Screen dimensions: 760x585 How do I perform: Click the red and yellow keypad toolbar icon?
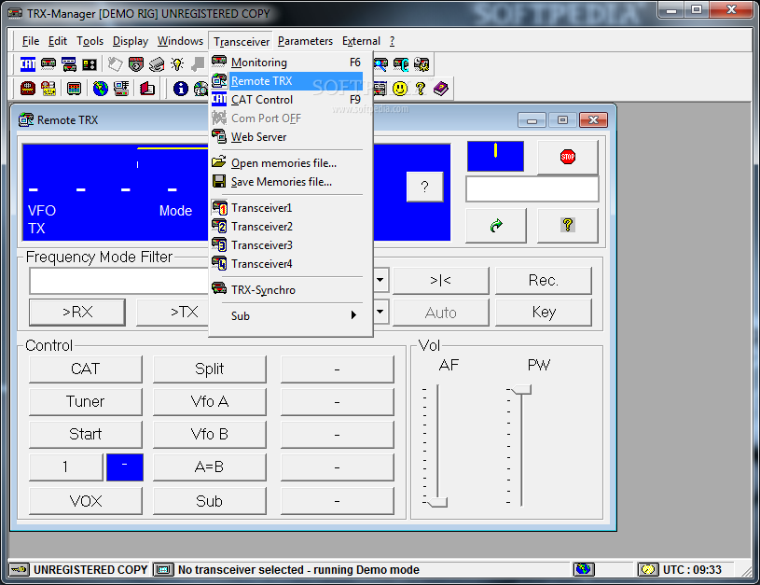[x=48, y=89]
